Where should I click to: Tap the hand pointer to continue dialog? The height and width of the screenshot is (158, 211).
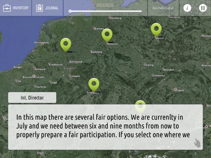click(x=197, y=143)
